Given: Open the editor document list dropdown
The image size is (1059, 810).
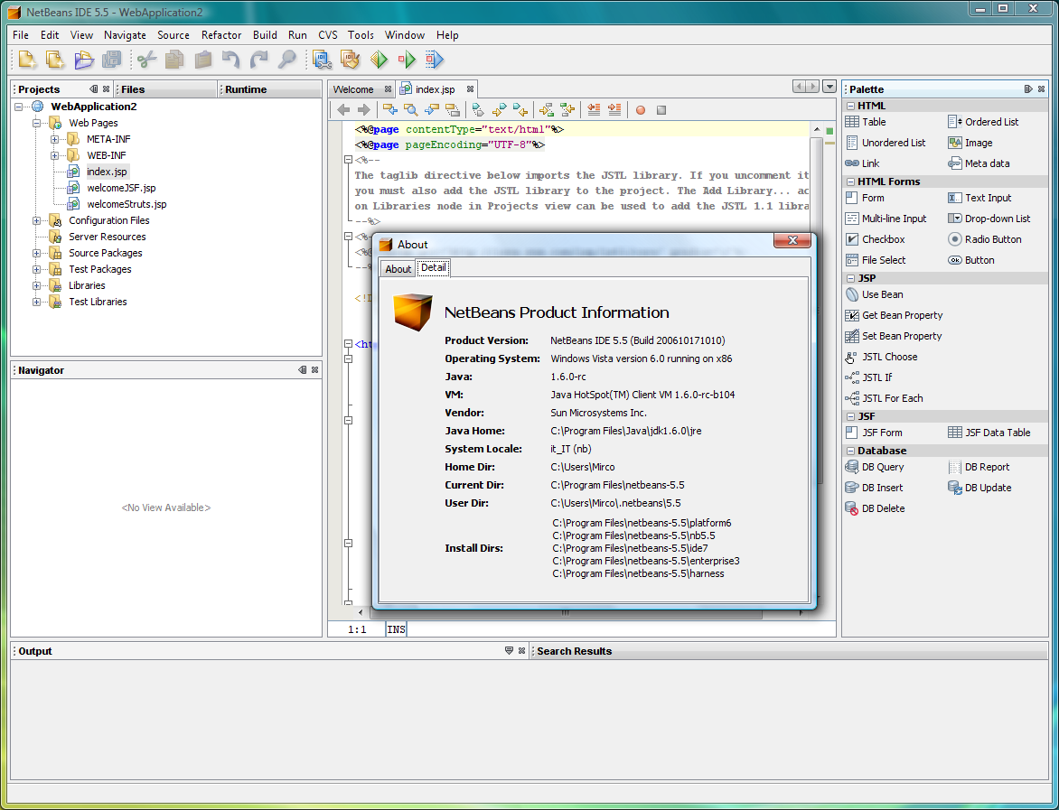Looking at the screenshot, I should 829,87.
